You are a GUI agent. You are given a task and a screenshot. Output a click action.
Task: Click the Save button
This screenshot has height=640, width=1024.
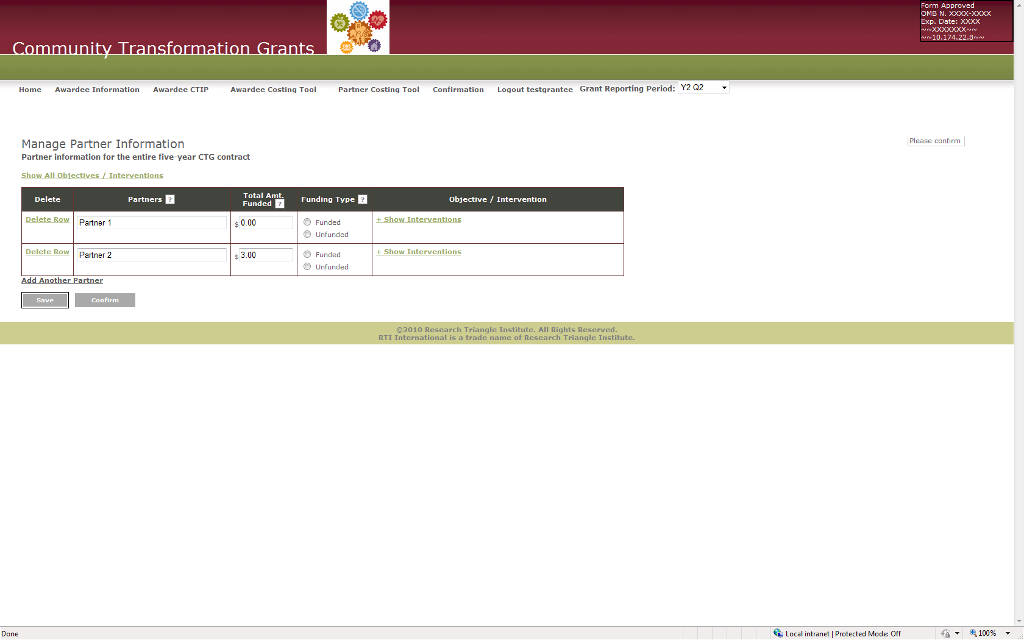tap(45, 300)
